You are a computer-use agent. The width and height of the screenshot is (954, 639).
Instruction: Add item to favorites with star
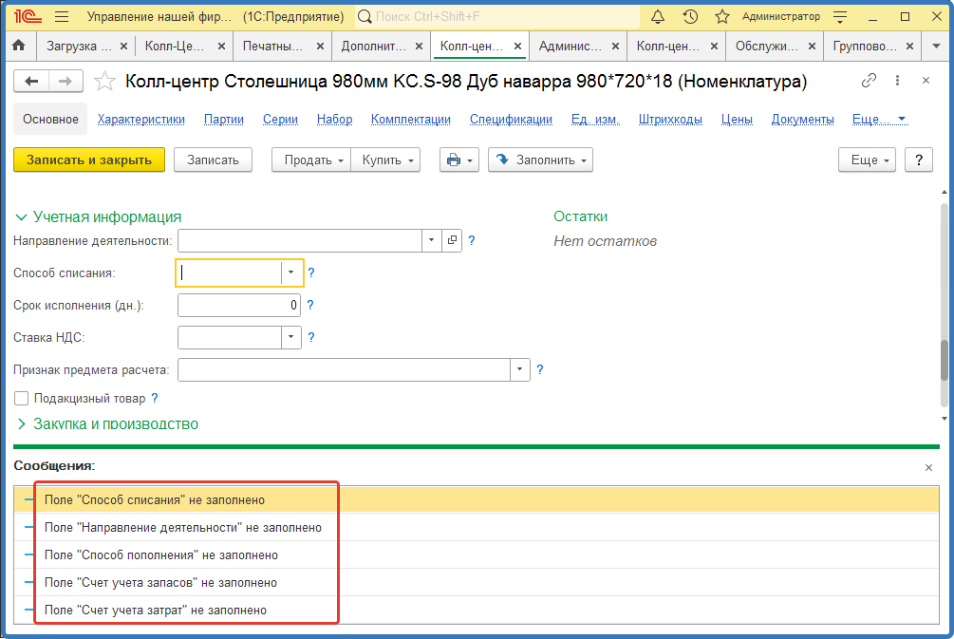coord(104,81)
